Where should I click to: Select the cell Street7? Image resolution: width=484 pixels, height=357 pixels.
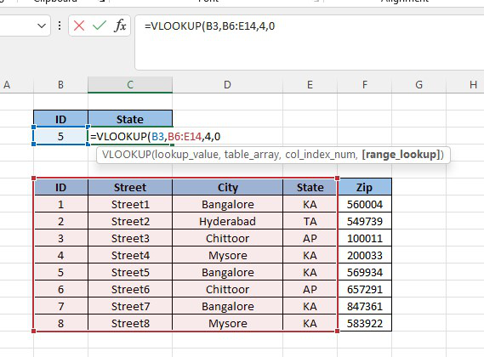(130, 306)
